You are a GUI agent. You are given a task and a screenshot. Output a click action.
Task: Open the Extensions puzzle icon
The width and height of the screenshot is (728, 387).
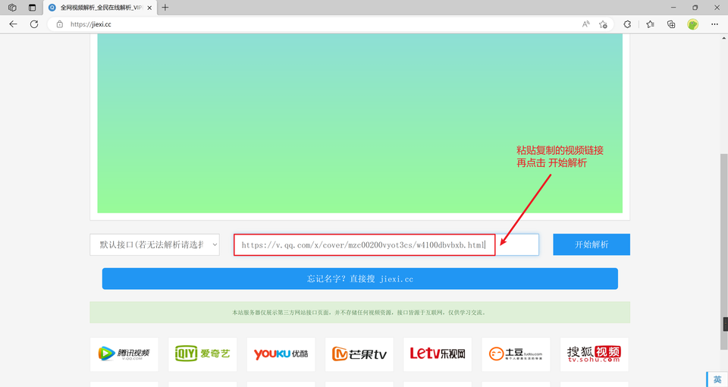pos(627,24)
